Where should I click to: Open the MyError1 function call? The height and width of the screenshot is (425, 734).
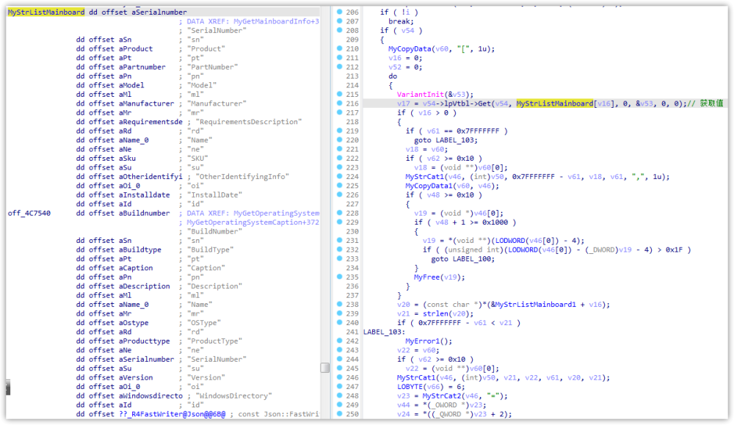click(421, 341)
